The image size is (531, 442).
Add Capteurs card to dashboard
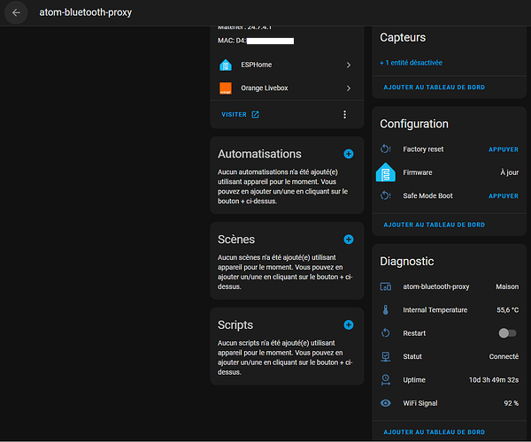(x=434, y=88)
